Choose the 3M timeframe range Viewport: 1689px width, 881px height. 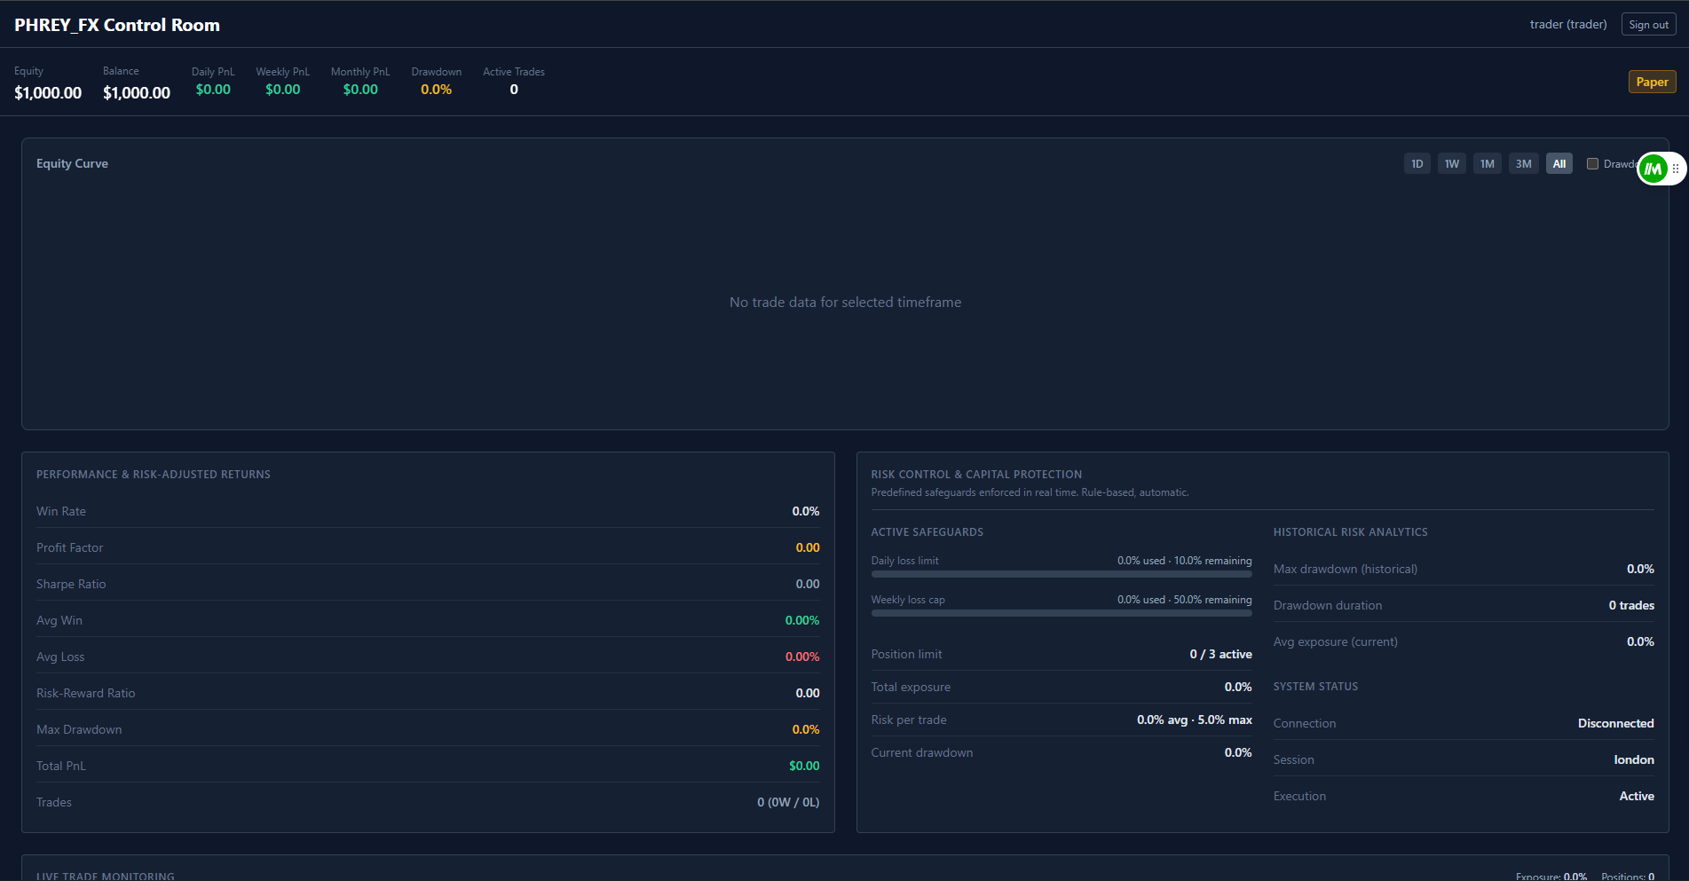[x=1523, y=164]
